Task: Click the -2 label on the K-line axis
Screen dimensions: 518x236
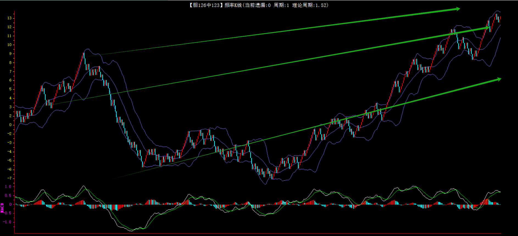Action: click(x=9, y=134)
